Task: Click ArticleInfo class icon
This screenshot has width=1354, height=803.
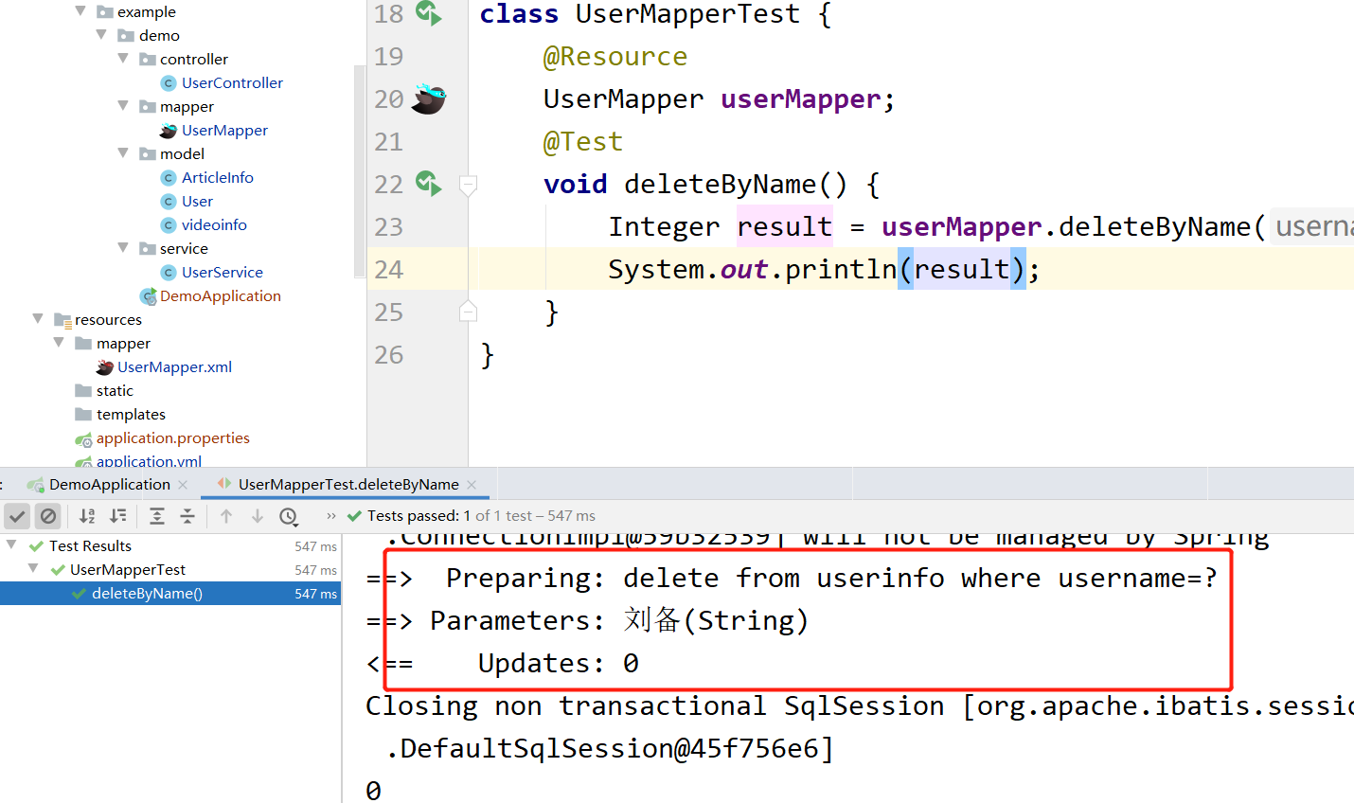Action: (169, 178)
